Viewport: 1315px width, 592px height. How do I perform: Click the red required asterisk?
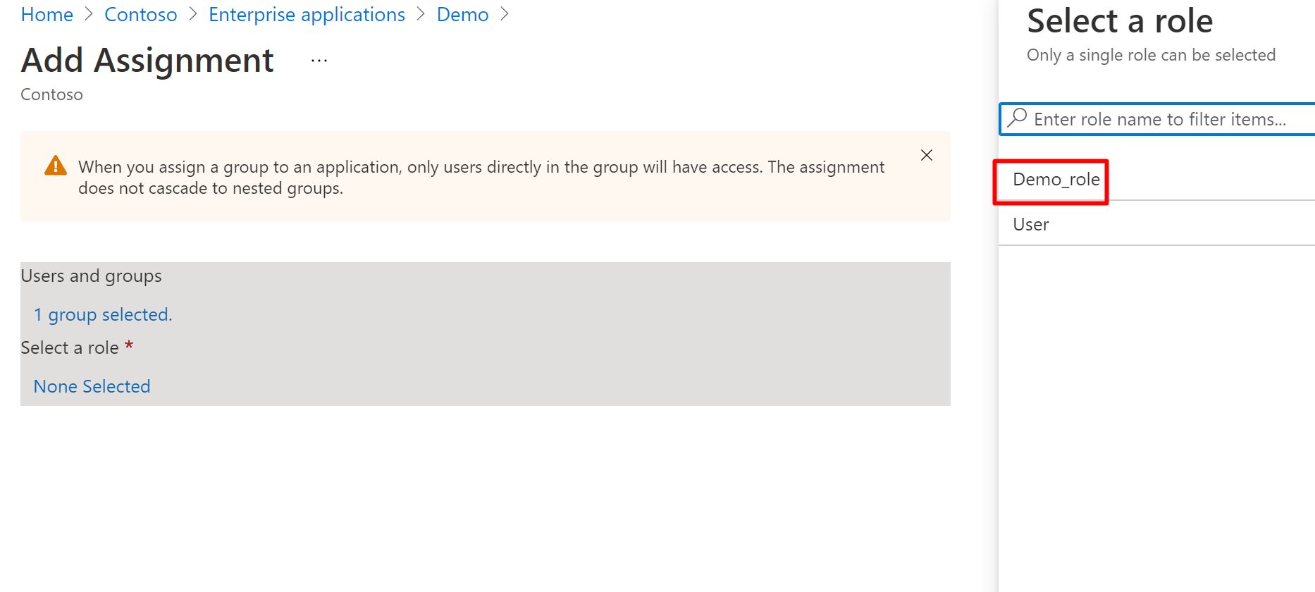129,345
